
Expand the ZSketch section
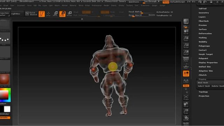pyautogui.click(x=202, y=75)
